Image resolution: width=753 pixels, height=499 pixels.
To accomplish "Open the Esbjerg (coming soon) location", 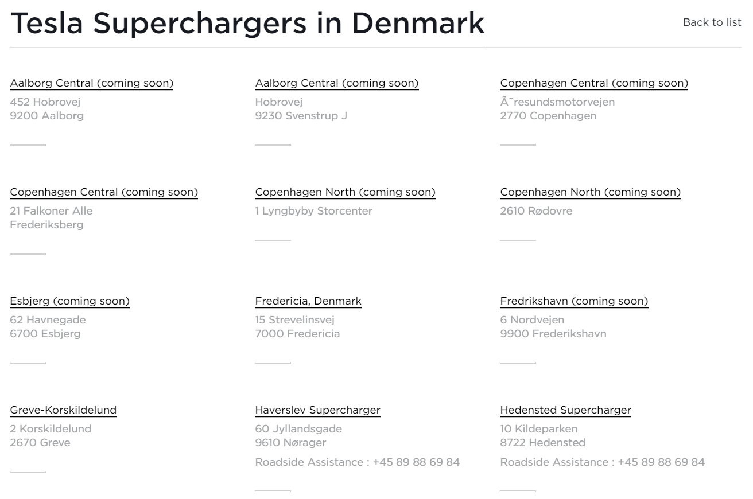I will click(x=69, y=301).
